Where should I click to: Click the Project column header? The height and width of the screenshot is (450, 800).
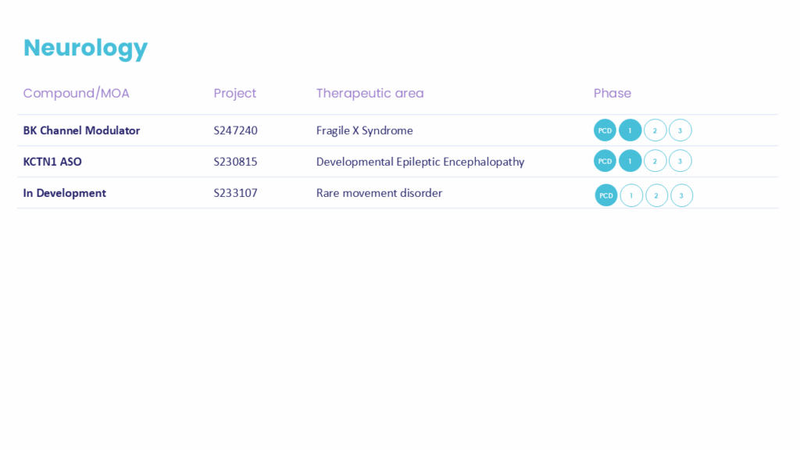pyautogui.click(x=234, y=93)
